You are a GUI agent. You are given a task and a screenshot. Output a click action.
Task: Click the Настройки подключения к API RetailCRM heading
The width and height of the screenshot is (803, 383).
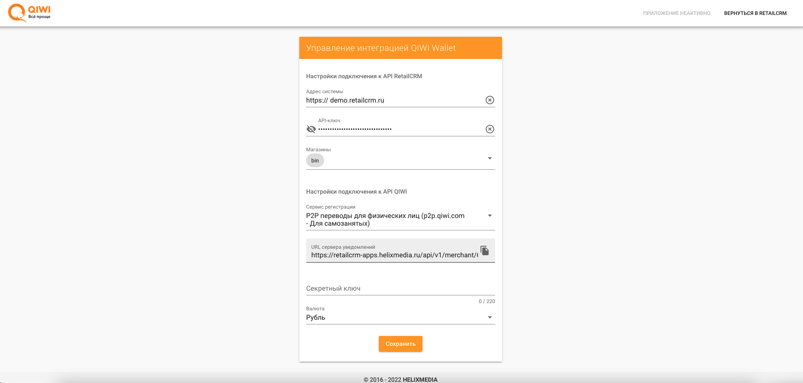[364, 77]
